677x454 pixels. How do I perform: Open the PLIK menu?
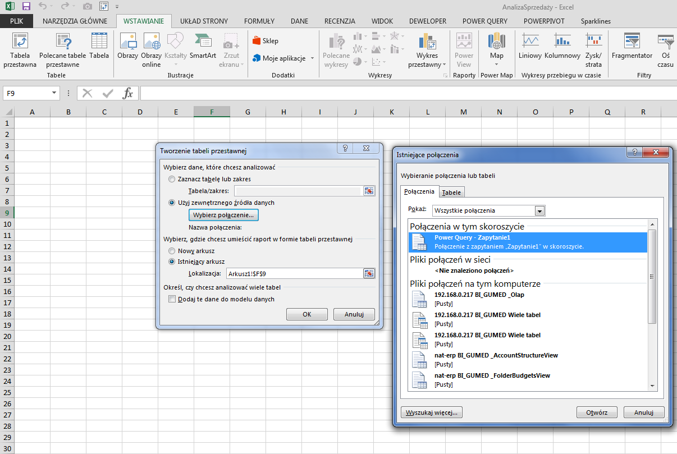tap(17, 21)
